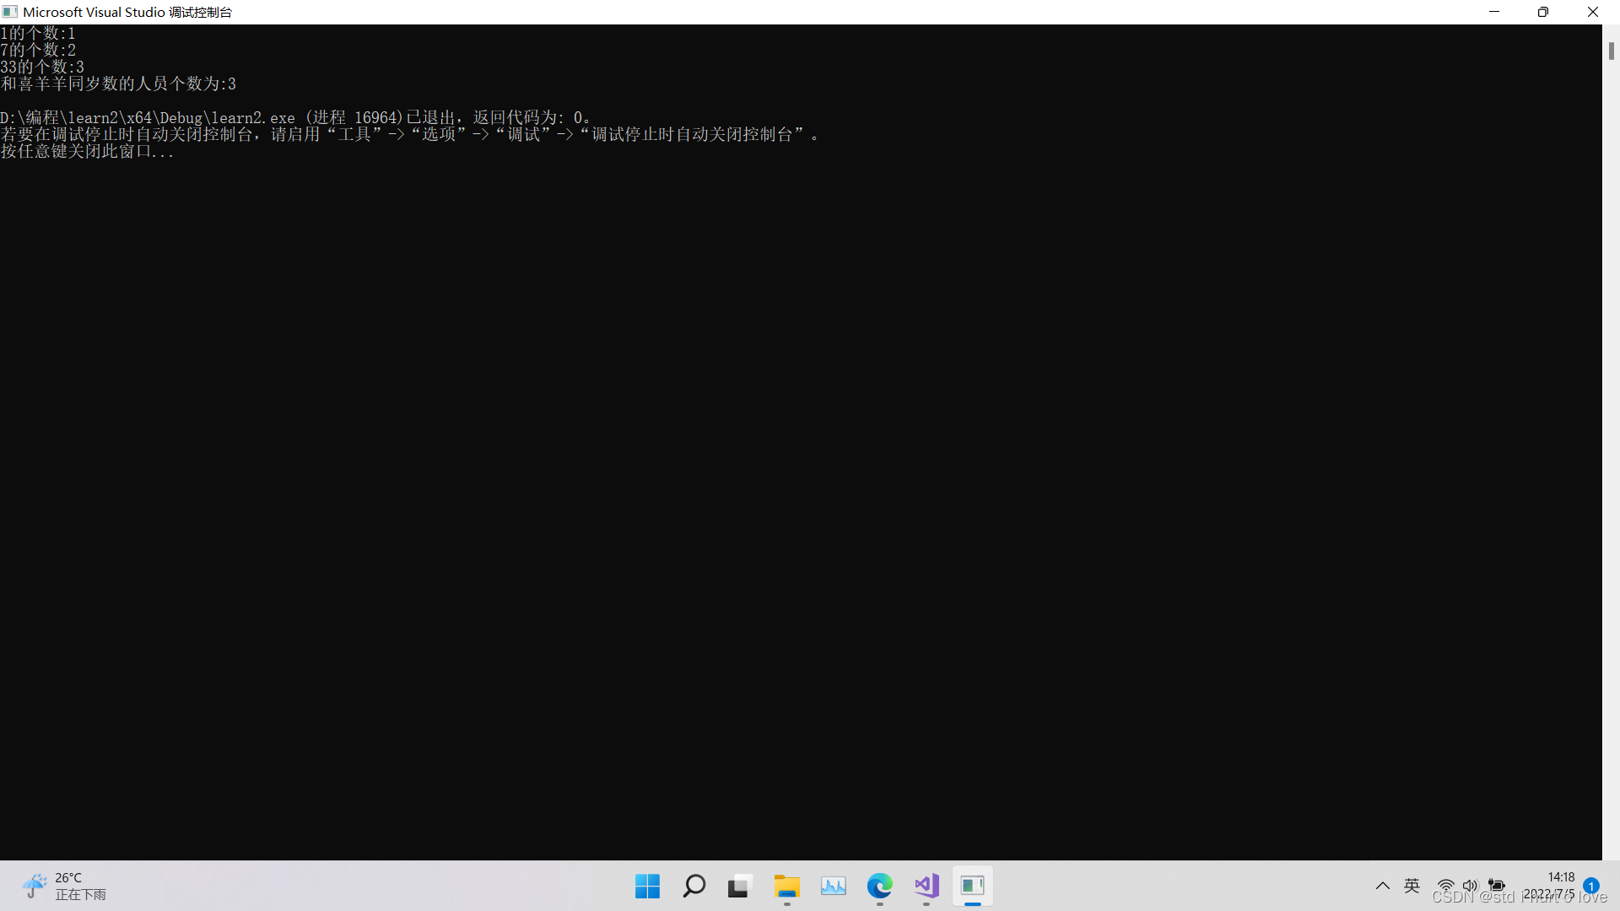Select the debug console taskbar icon
This screenshot has width=1620, height=911.
[972, 886]
